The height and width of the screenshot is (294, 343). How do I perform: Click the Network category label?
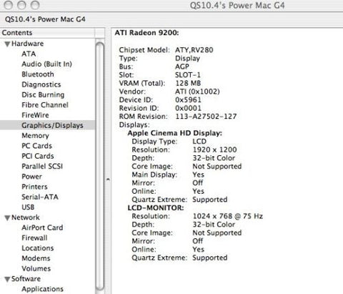(26, 217)
